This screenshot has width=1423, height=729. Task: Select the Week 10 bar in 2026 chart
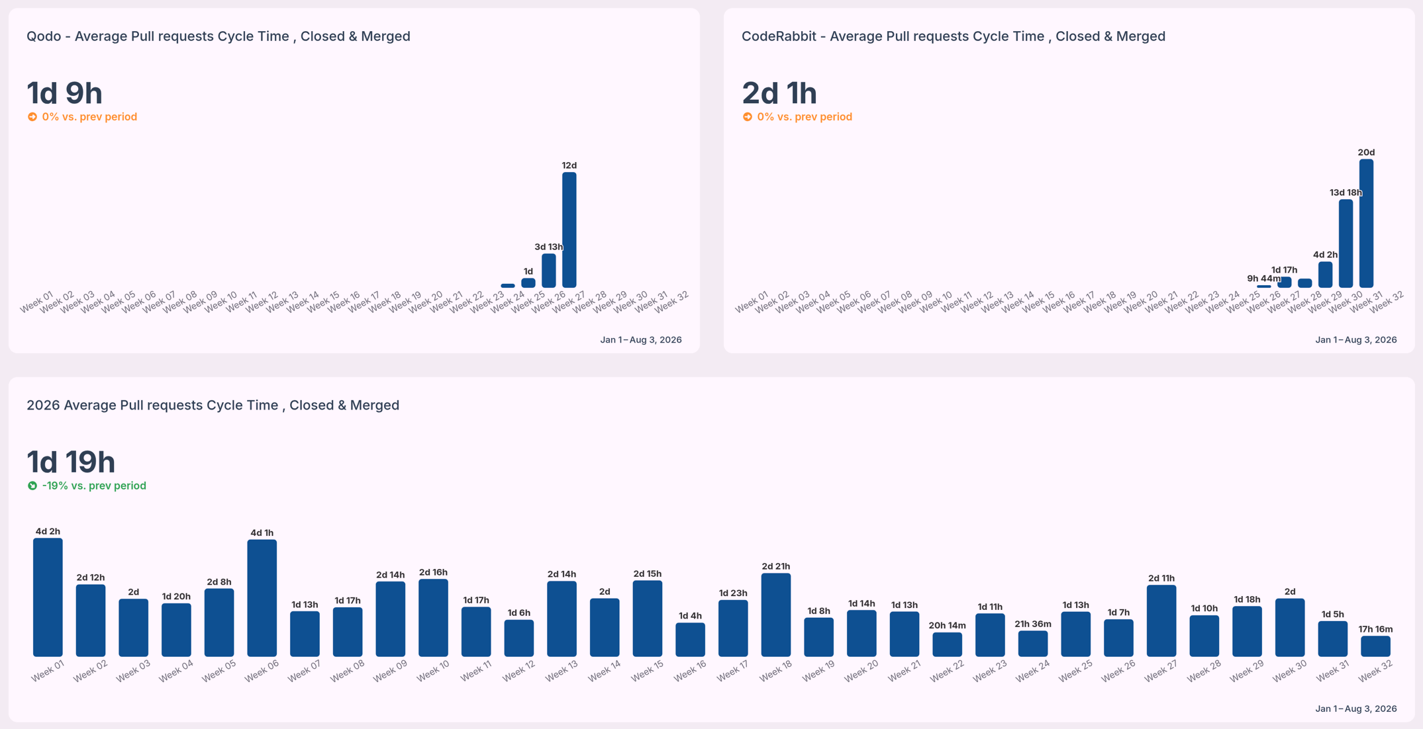point(434,618)
